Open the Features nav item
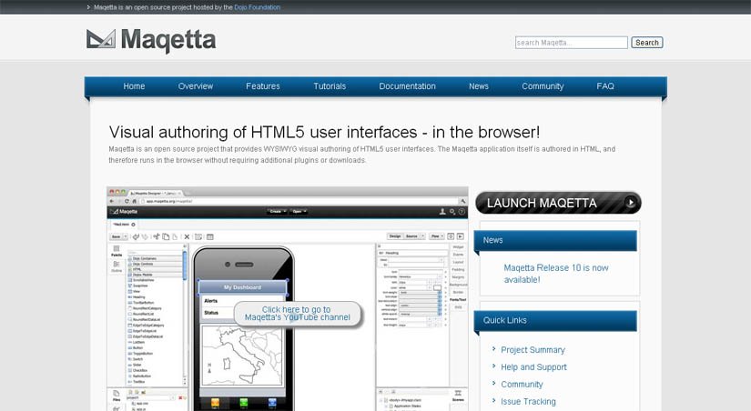Viewport: 751px width, 411px height. [x=263, y=86]
